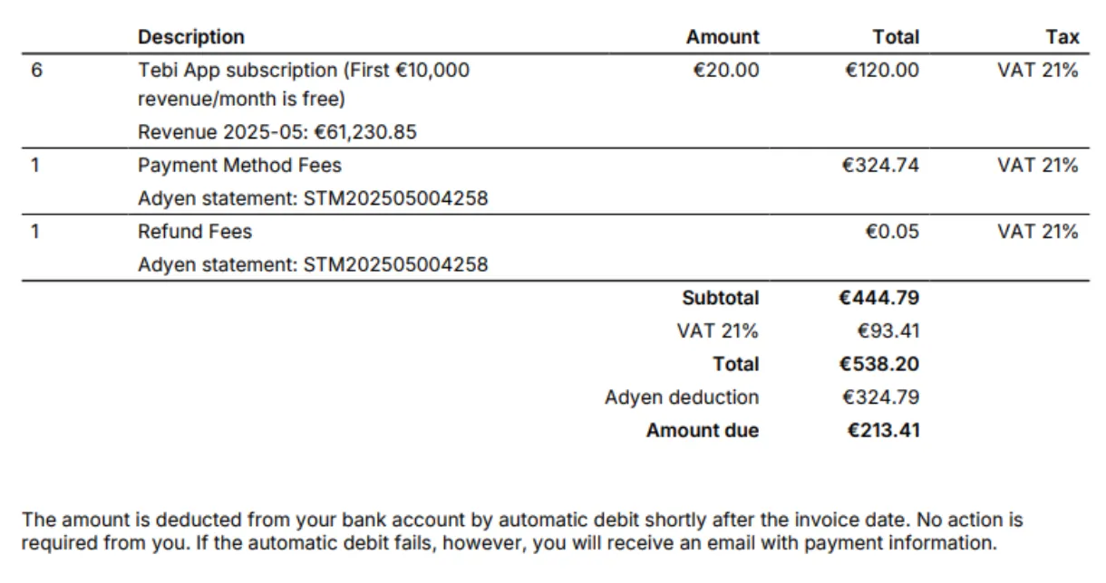Click the Amount due value €213.41

coord(883,431)
